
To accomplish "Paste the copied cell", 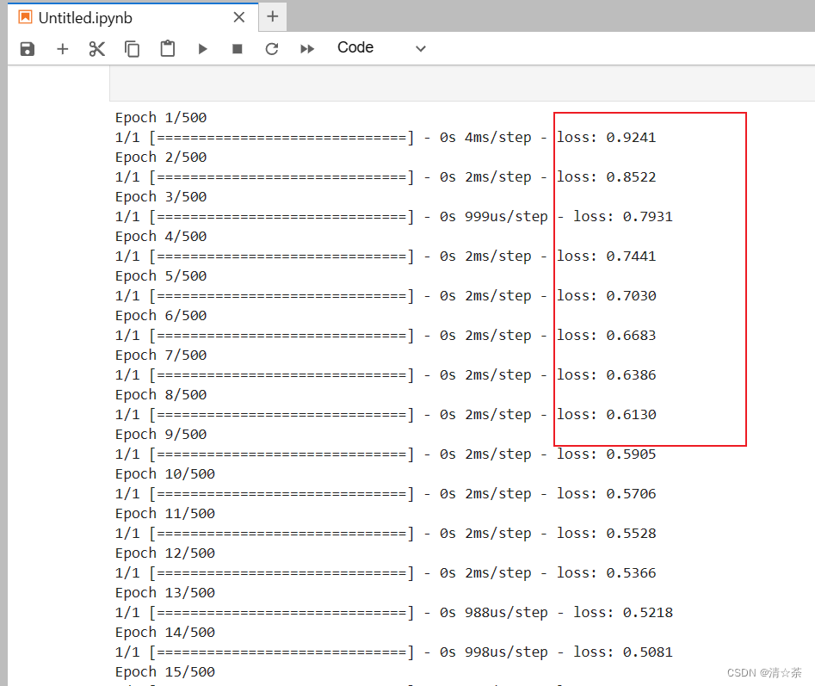I will [x=167, y=48].
